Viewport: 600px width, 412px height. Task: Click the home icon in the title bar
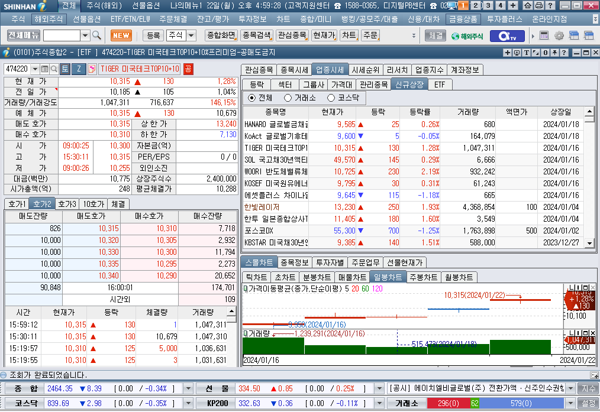coord(528,5)
